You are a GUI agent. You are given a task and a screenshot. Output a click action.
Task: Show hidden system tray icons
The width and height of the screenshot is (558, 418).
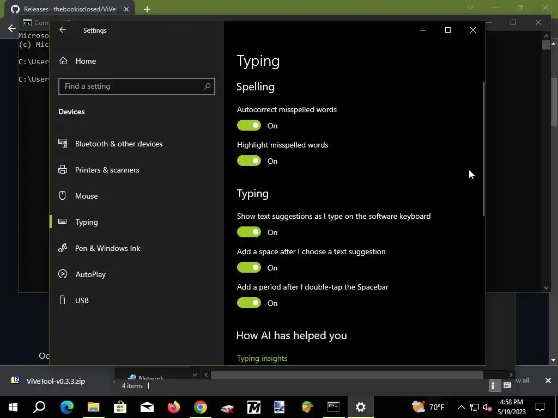pos(461,407)
